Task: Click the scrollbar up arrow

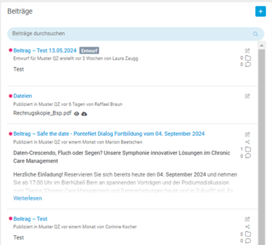Action: click(x=261, y=46)
